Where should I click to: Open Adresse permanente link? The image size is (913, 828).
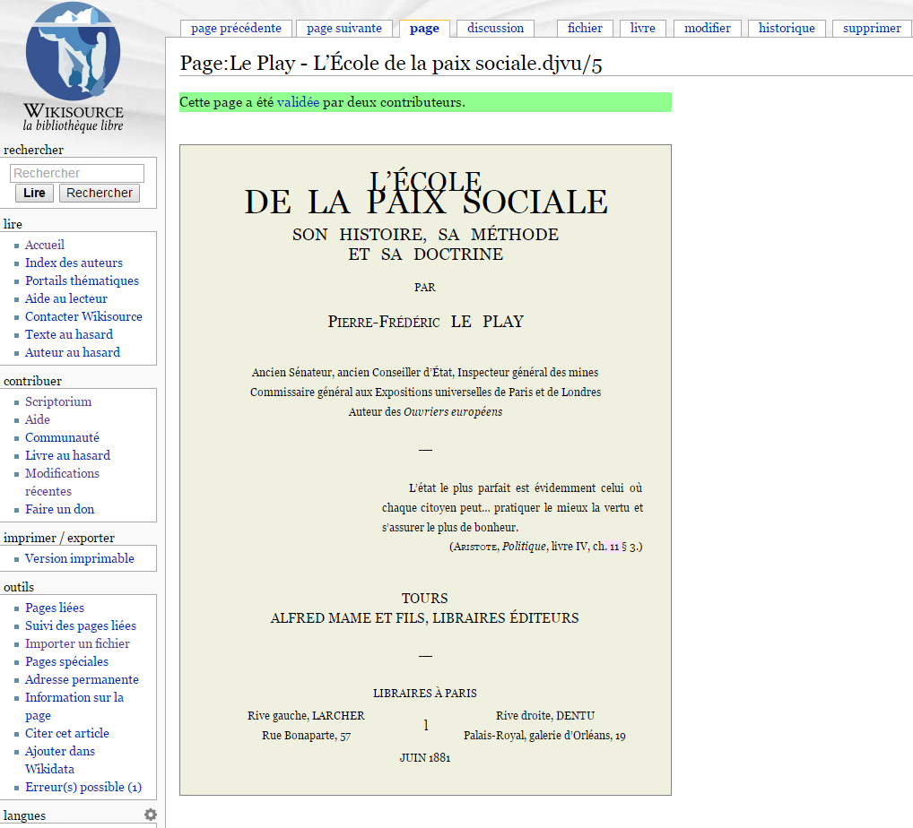(x=83, y=679)
